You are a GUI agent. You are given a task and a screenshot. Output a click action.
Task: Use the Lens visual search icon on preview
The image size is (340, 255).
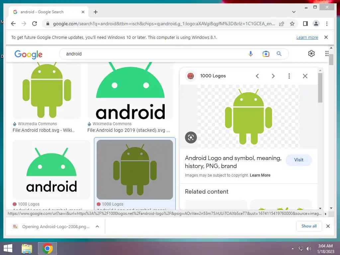tap(191, 137)
